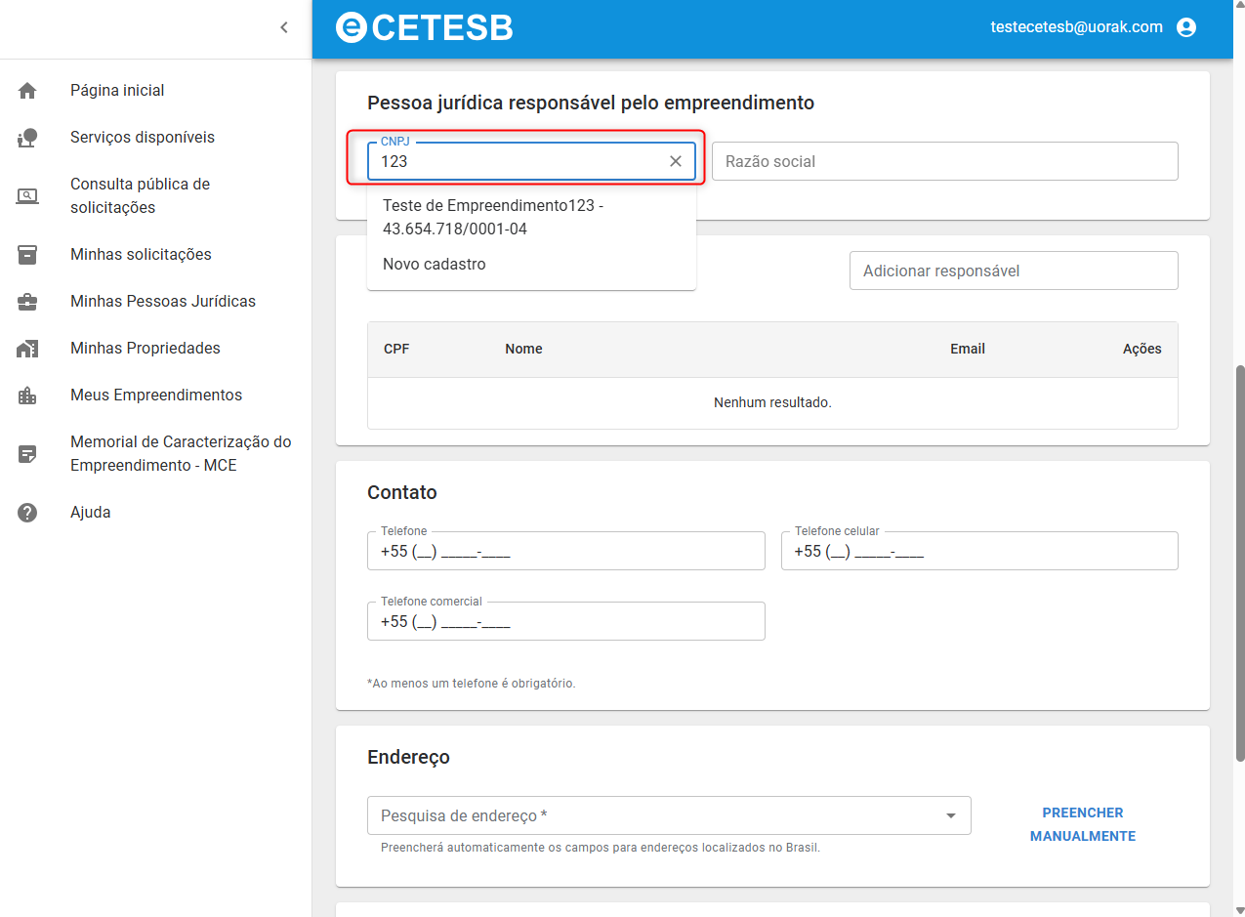
Task: Click the PREENCHER MANUALMENTE button
Action: click(x=1083, y=824)
